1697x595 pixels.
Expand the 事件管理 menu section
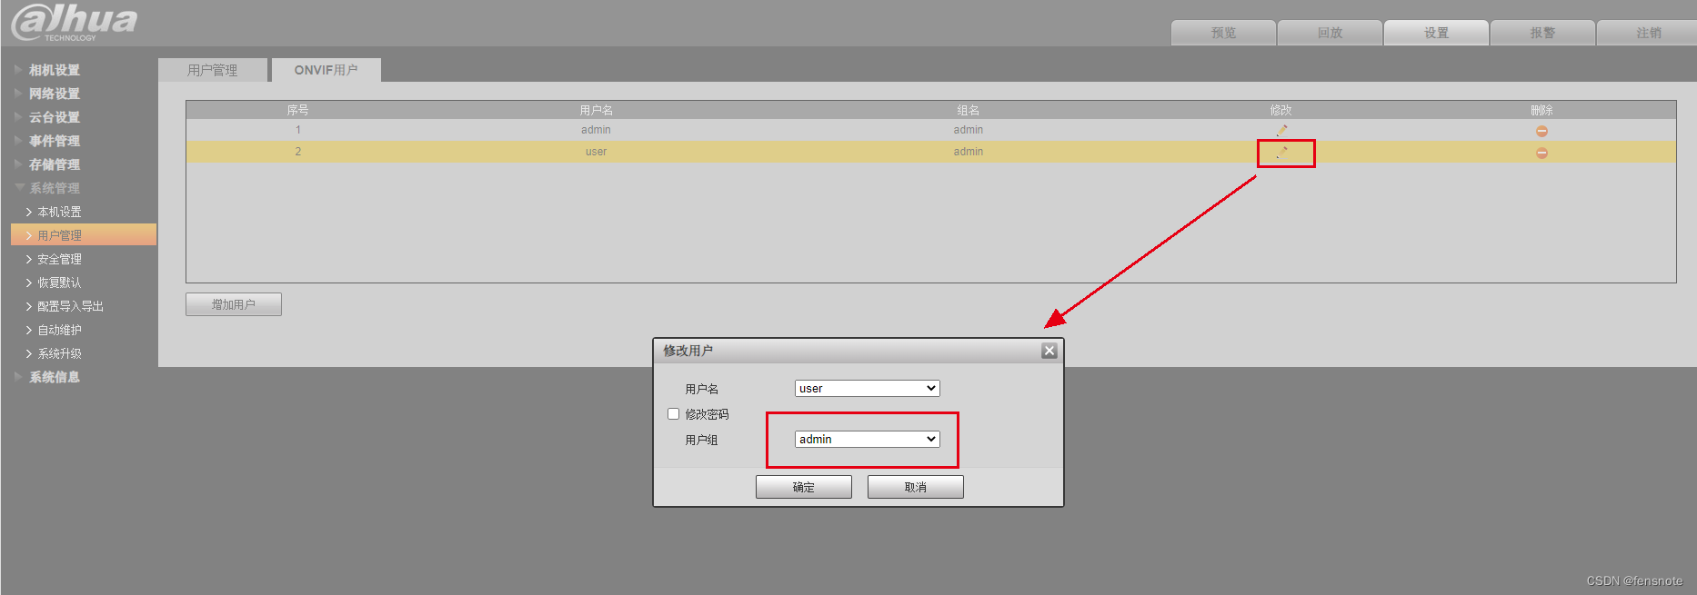54,141
